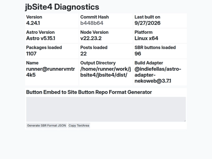This screenshot has width=212, height=159.
Task: Click the Commit Hash label
Action: coord(95,17)
